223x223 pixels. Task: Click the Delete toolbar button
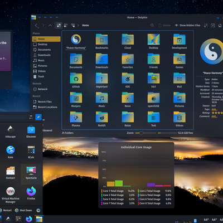164,25
